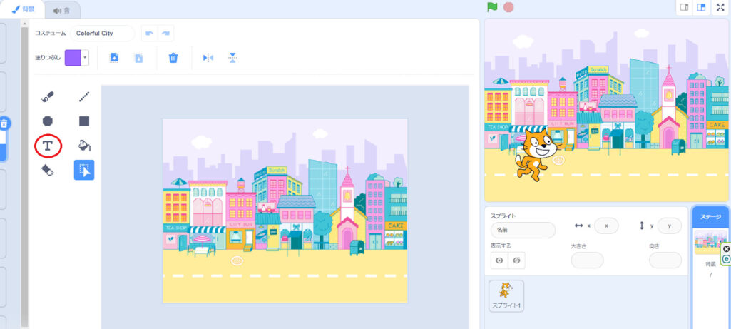Edit the costume name Colorful City field
Viewport: 731px width, 329px height.
(103, 34)
